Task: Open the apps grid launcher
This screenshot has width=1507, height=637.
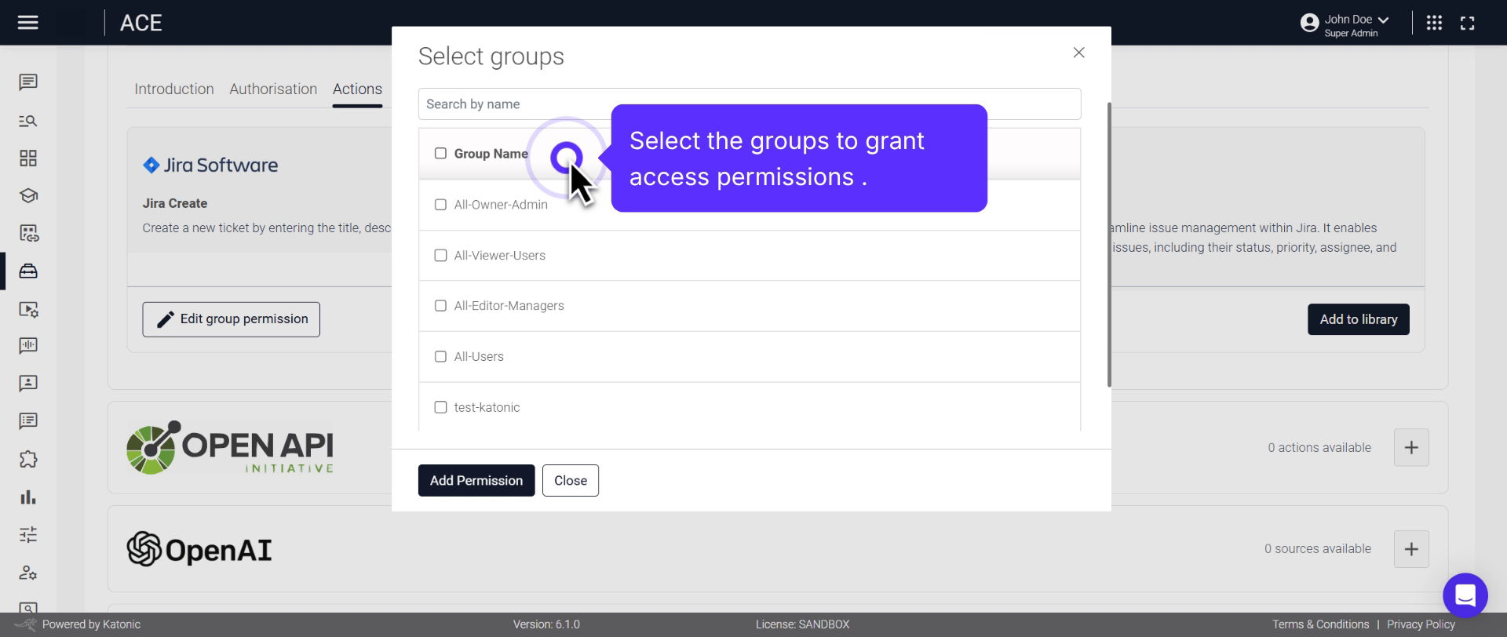Action: pos(1434,23)
